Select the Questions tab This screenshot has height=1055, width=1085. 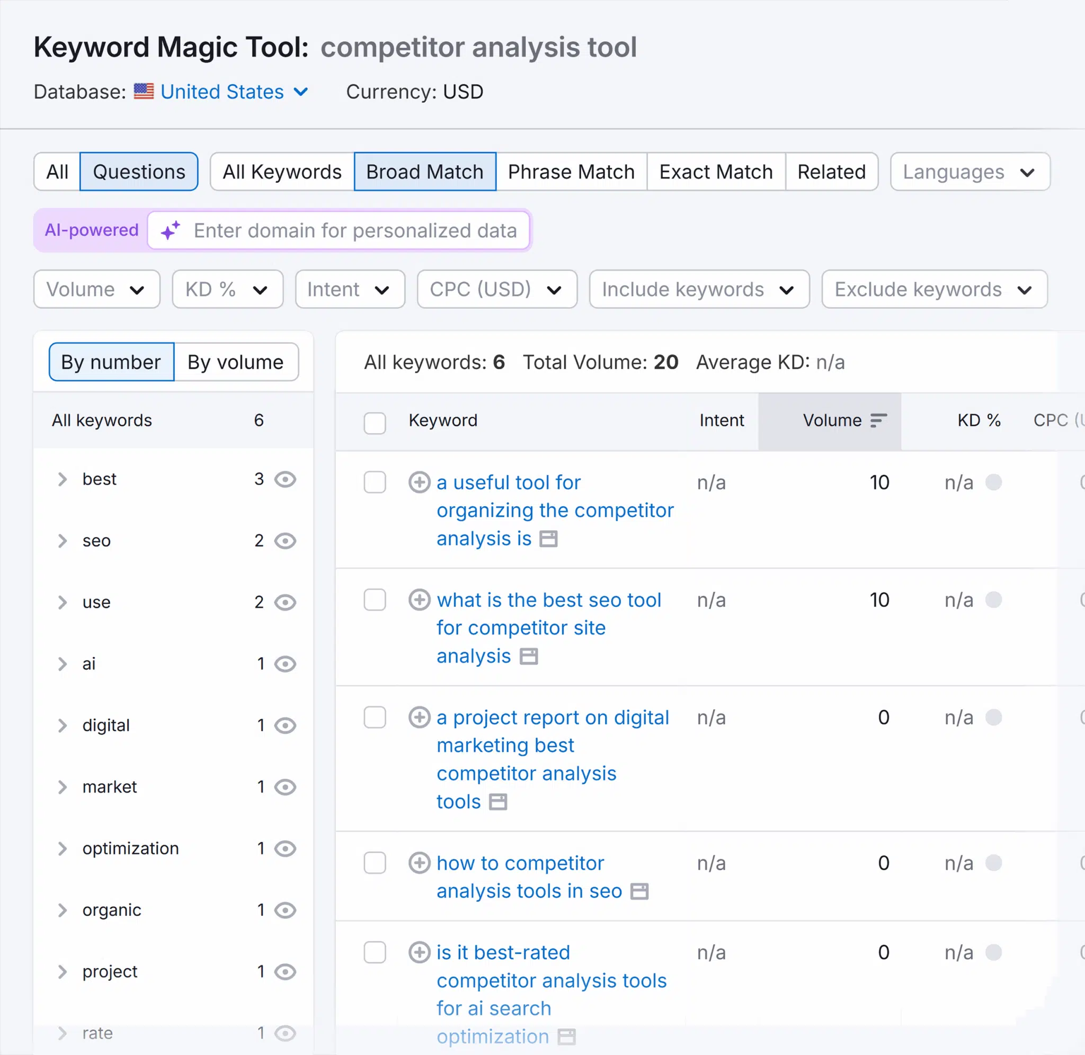pyautogui.click(x=139, y=172)
